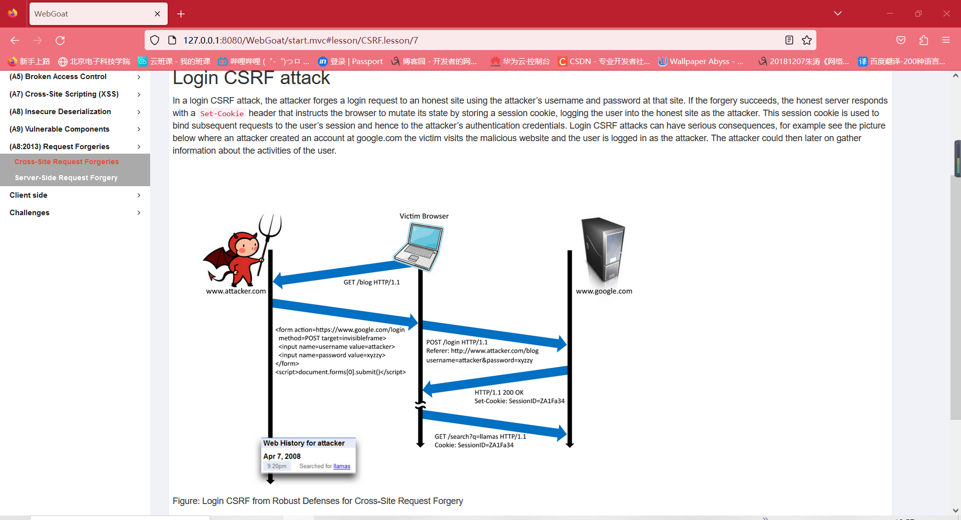This screenshot has width=961, height=520.
Task: Open the 华为云-控制台 bookmark
Action: tap(520, 62)
